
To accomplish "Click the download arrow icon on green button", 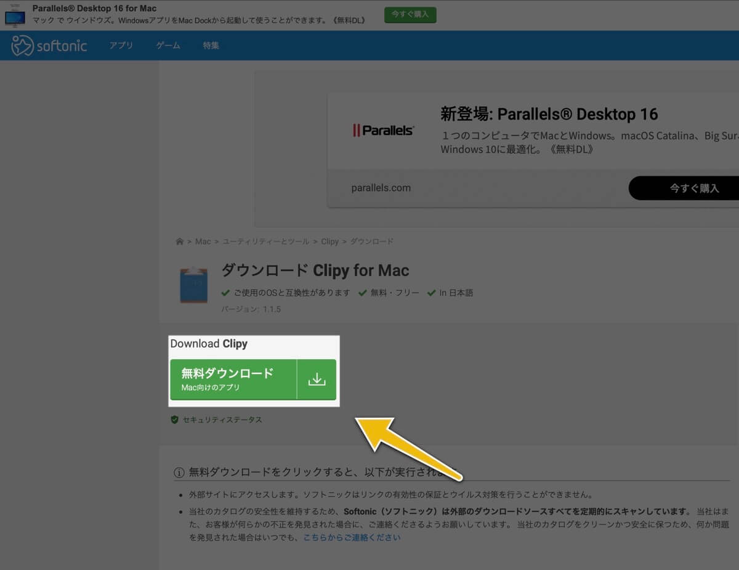I will click(317, 380).
